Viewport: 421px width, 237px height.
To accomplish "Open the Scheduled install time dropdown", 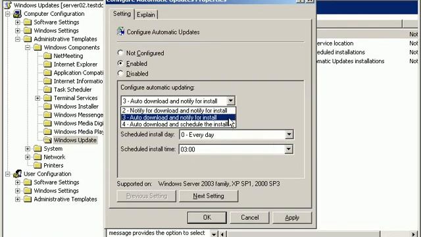I will (289, 149).
